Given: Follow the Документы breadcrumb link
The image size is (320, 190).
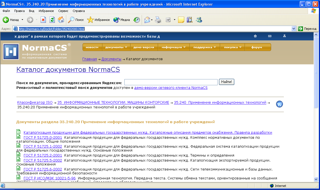Looking at the screenshot, I should [x=111, y=59].
